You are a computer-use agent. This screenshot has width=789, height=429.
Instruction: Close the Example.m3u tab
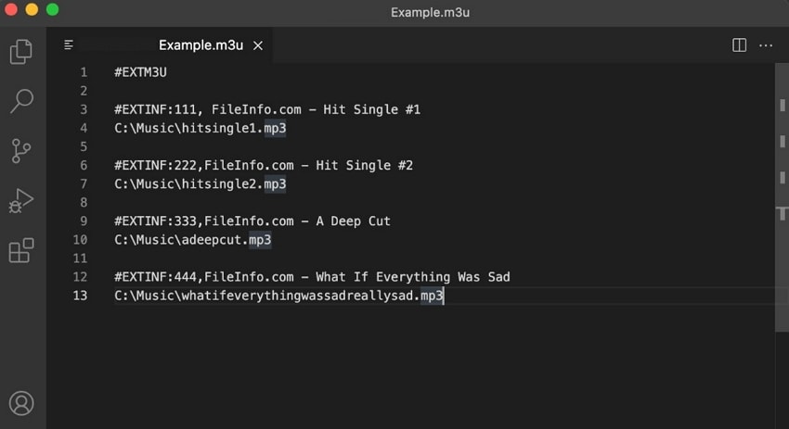tap(258, 45)
